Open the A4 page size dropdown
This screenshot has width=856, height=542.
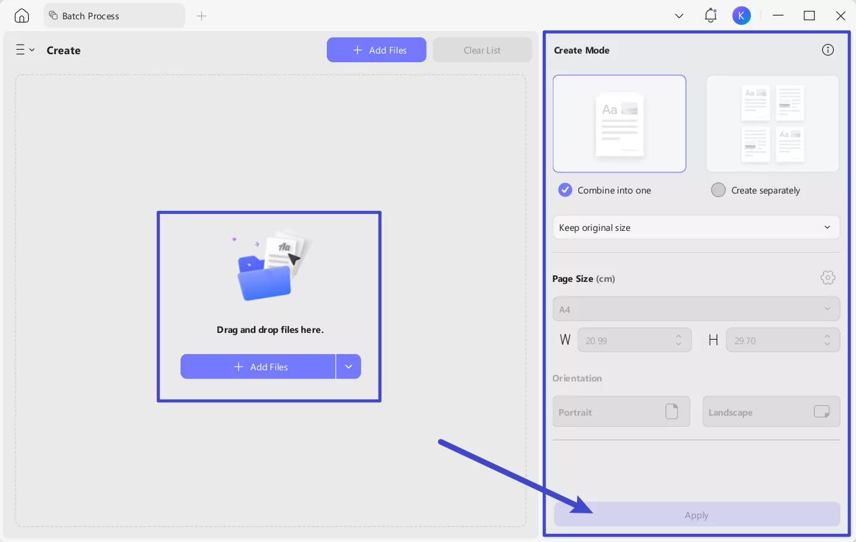click(x=696, y=309)
